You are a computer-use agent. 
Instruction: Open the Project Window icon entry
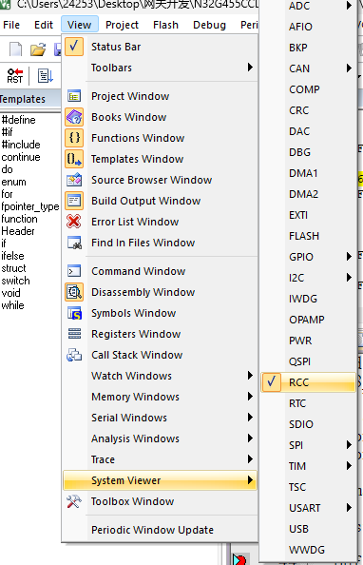[74, 96]
